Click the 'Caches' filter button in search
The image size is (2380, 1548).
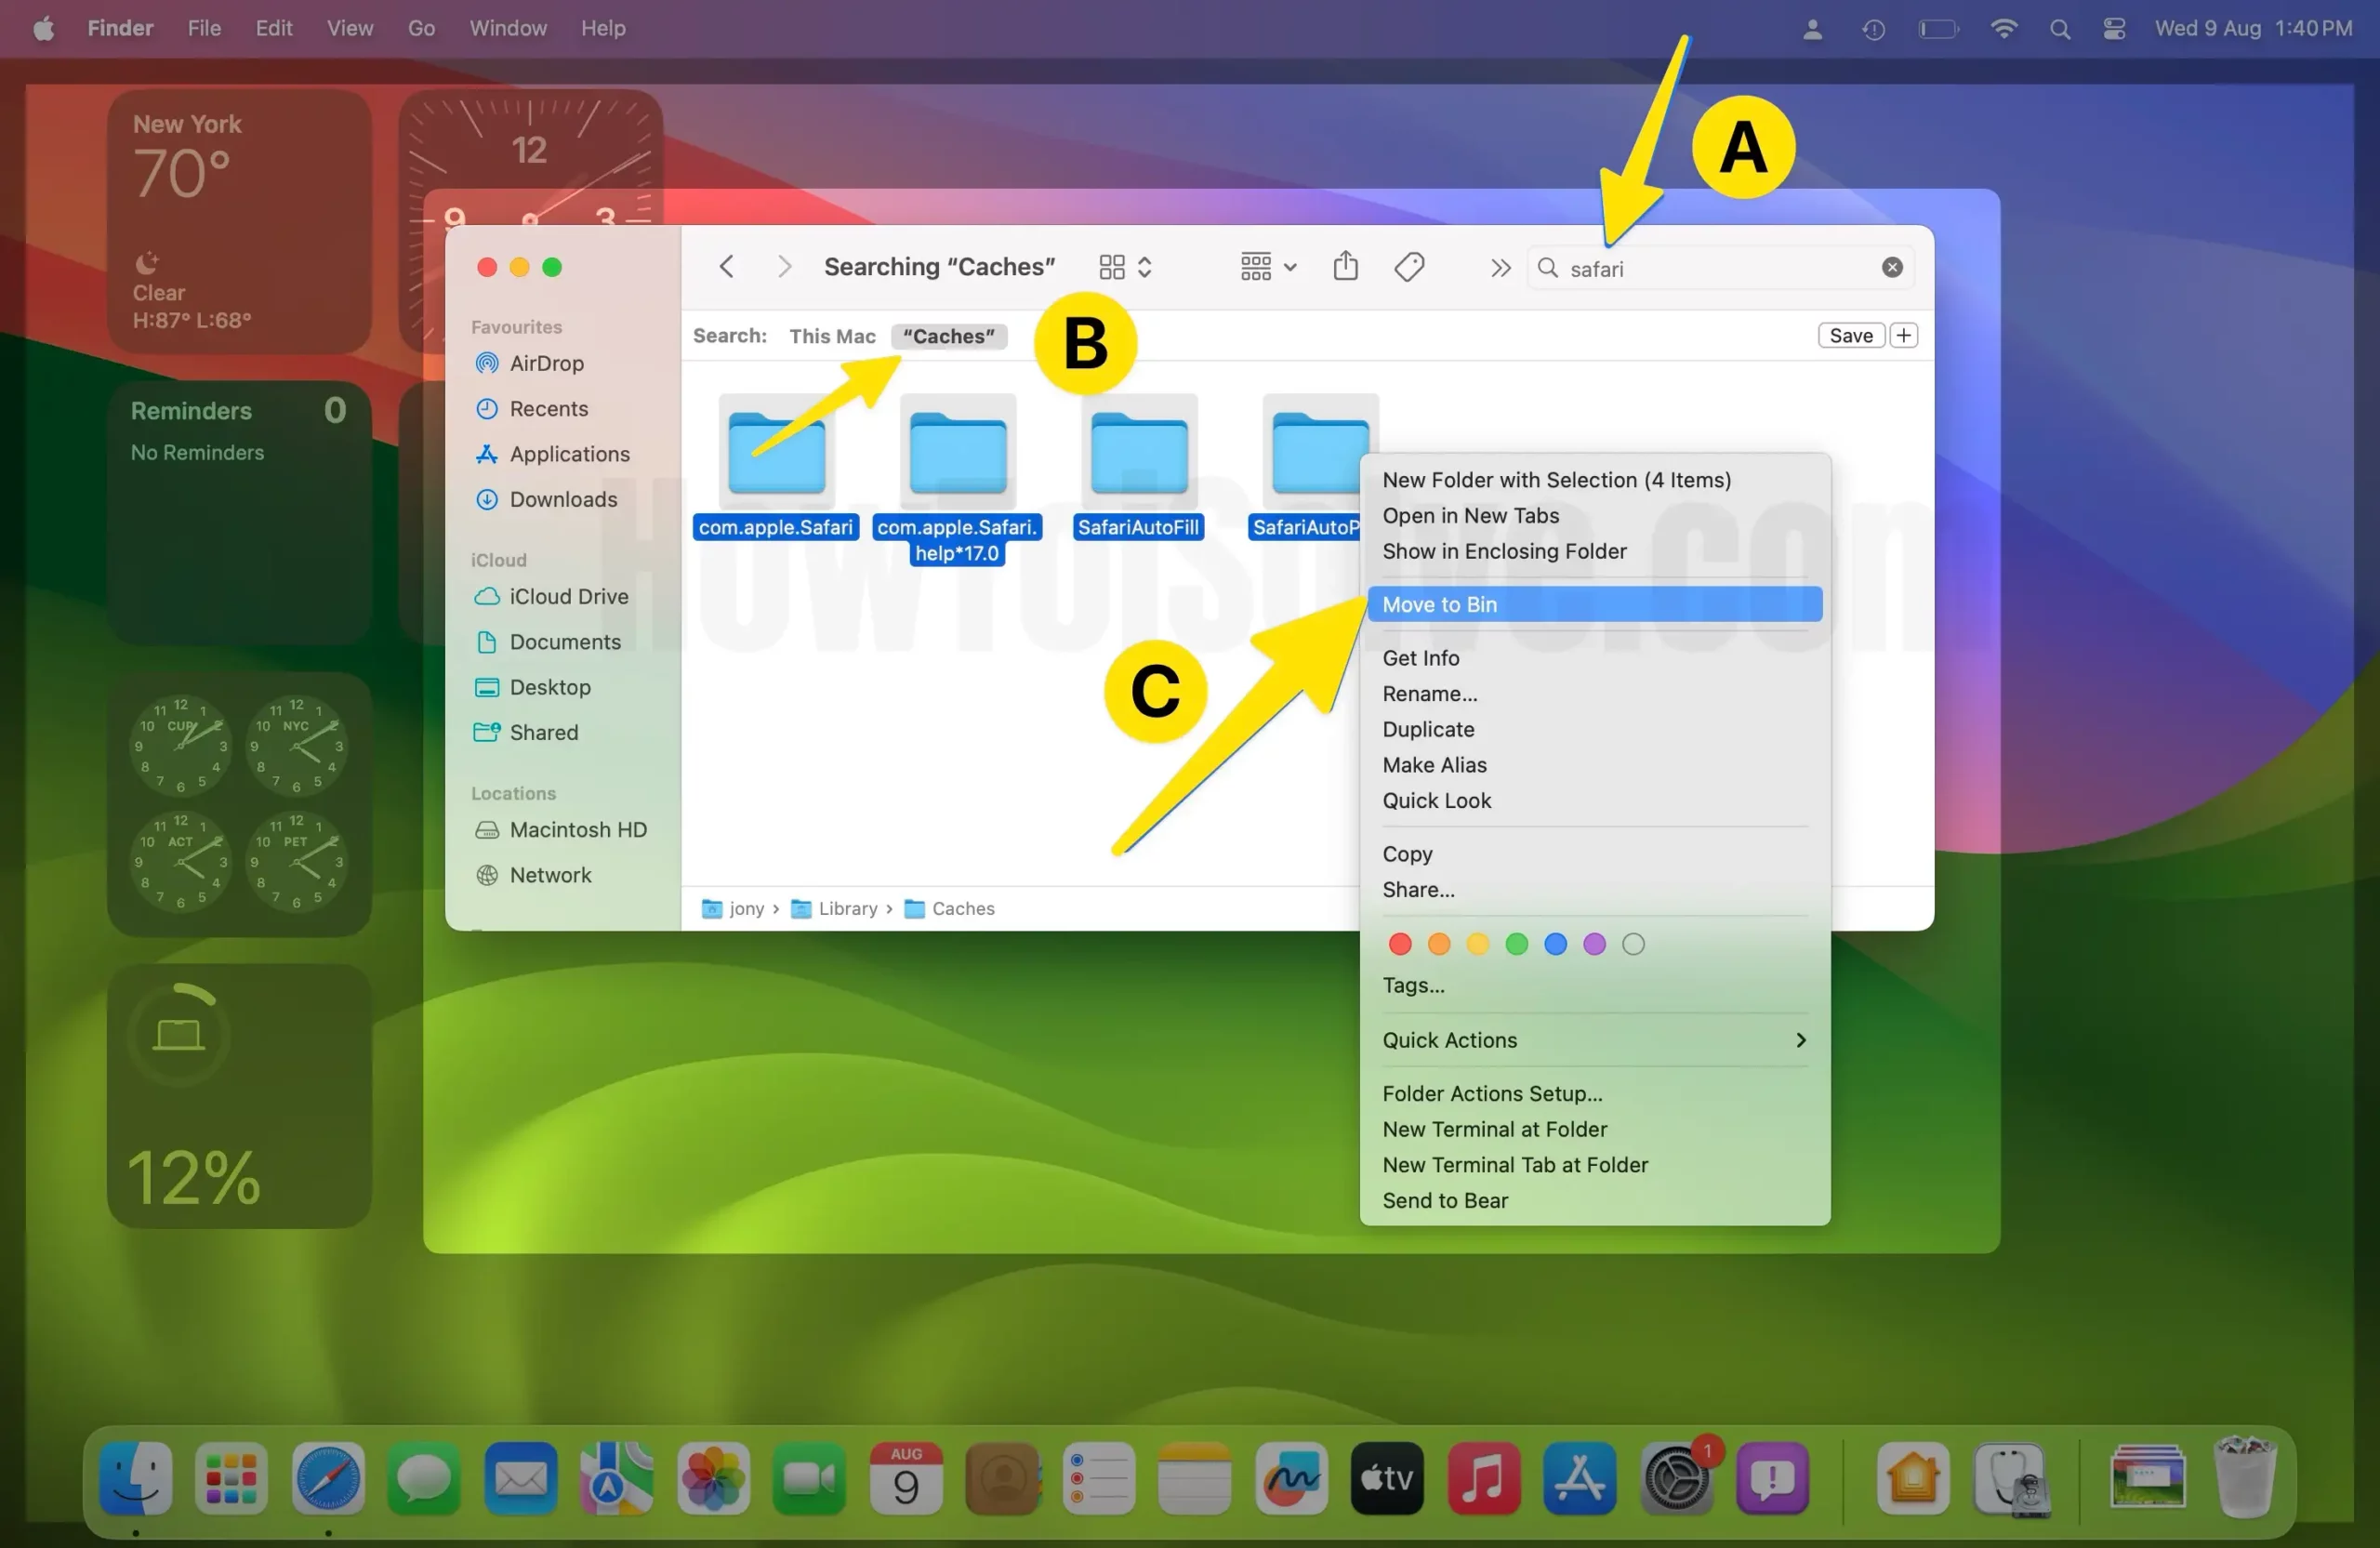click(x=949, y=335)
